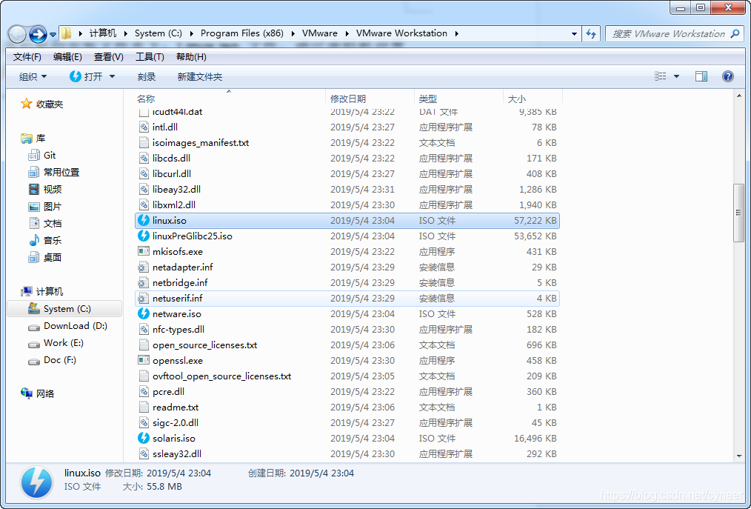Sort by the 修改日期 column header
Screen dimensions: 751x509
click(x=347, y=99)
